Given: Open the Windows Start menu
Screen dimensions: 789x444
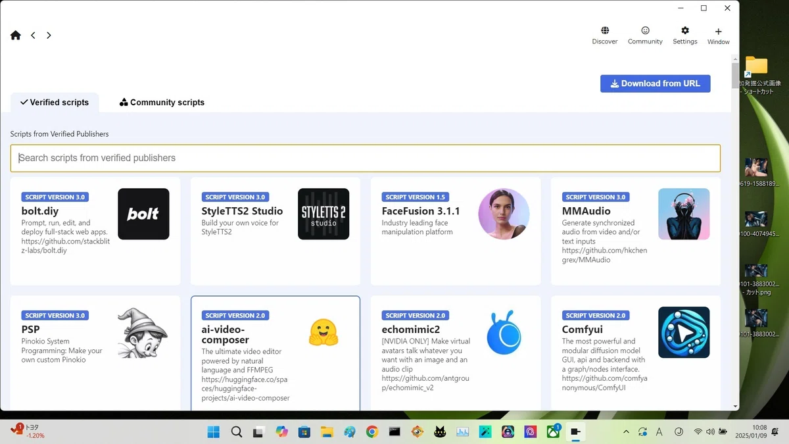Looking at the screenshot, I should [214, 432].
